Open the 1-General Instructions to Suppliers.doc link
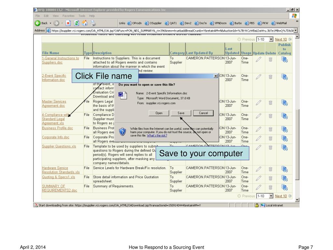The image size is (333, 250). click(60, 60)
